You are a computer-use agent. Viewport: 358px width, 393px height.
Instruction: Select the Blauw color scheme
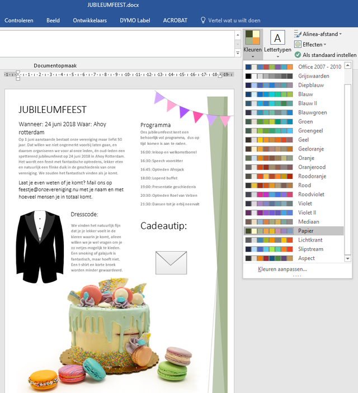pyautogui.click(x=294, y=94)
